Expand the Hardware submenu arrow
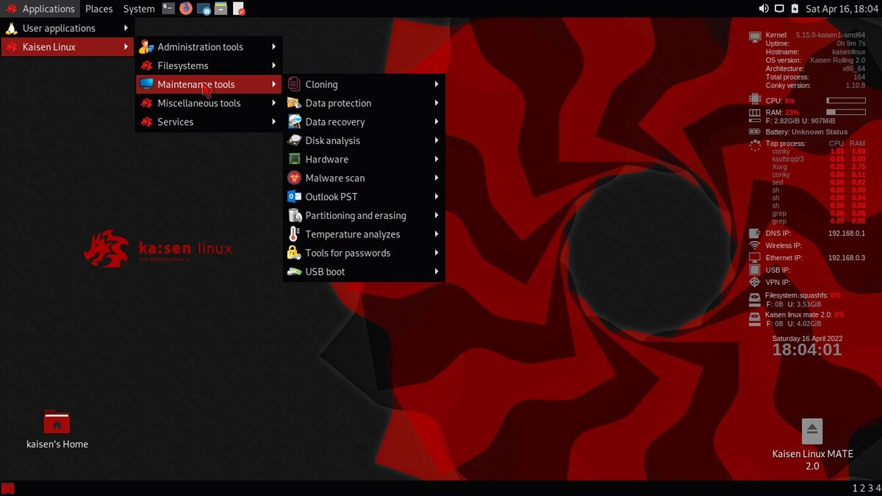 tap(437, 159)
